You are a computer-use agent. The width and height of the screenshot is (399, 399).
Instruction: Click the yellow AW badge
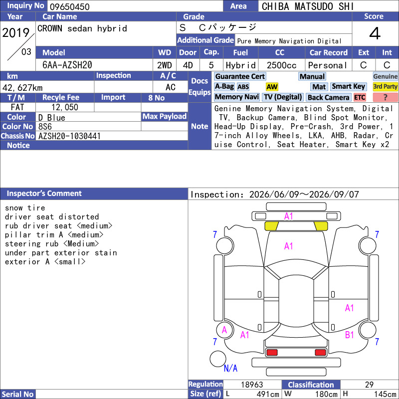[x=272, y=87]
